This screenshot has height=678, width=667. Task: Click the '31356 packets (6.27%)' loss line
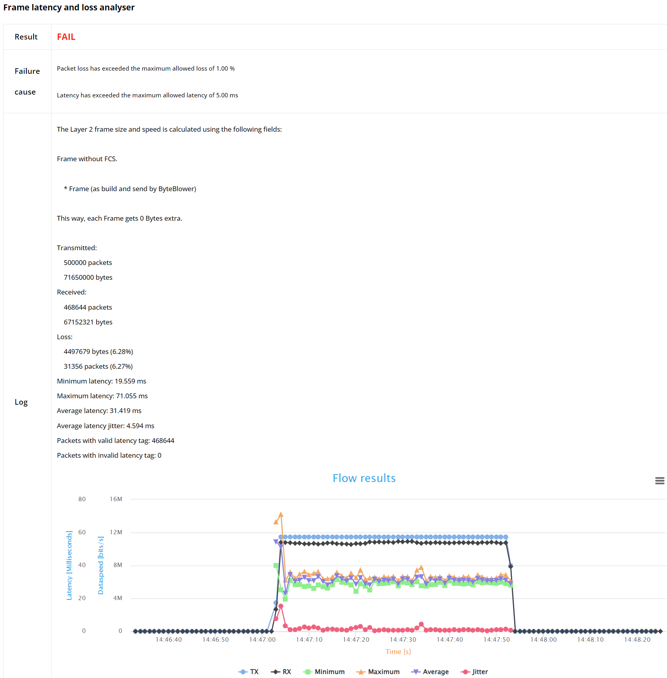pyautogui.click(x=98, y=366)
